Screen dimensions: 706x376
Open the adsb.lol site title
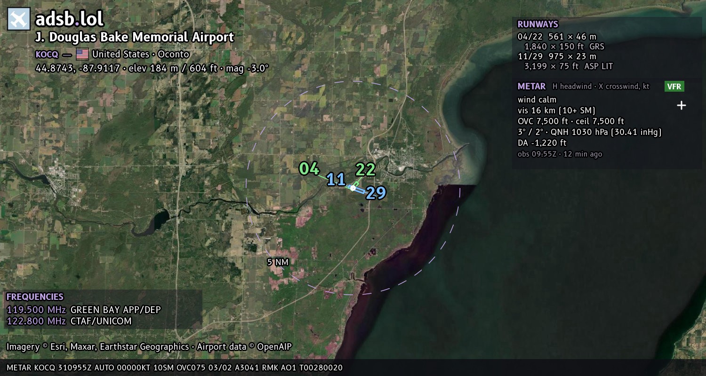(69, 19)
